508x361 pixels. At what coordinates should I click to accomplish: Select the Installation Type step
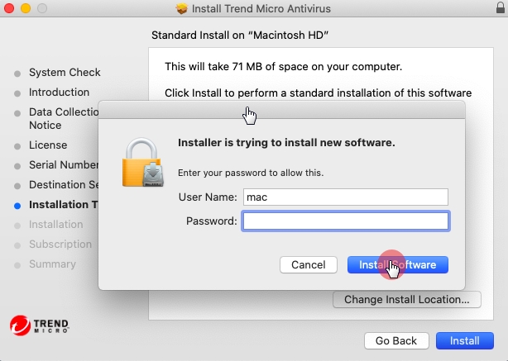63,204
